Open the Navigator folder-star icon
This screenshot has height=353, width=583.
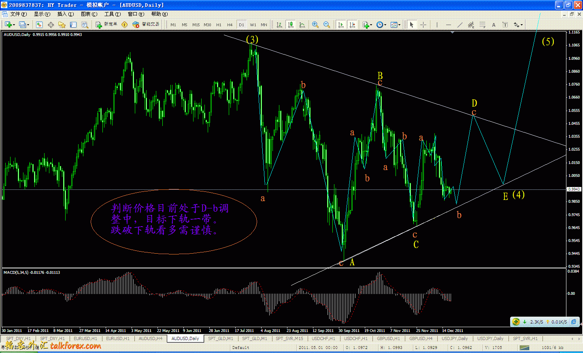62,25
